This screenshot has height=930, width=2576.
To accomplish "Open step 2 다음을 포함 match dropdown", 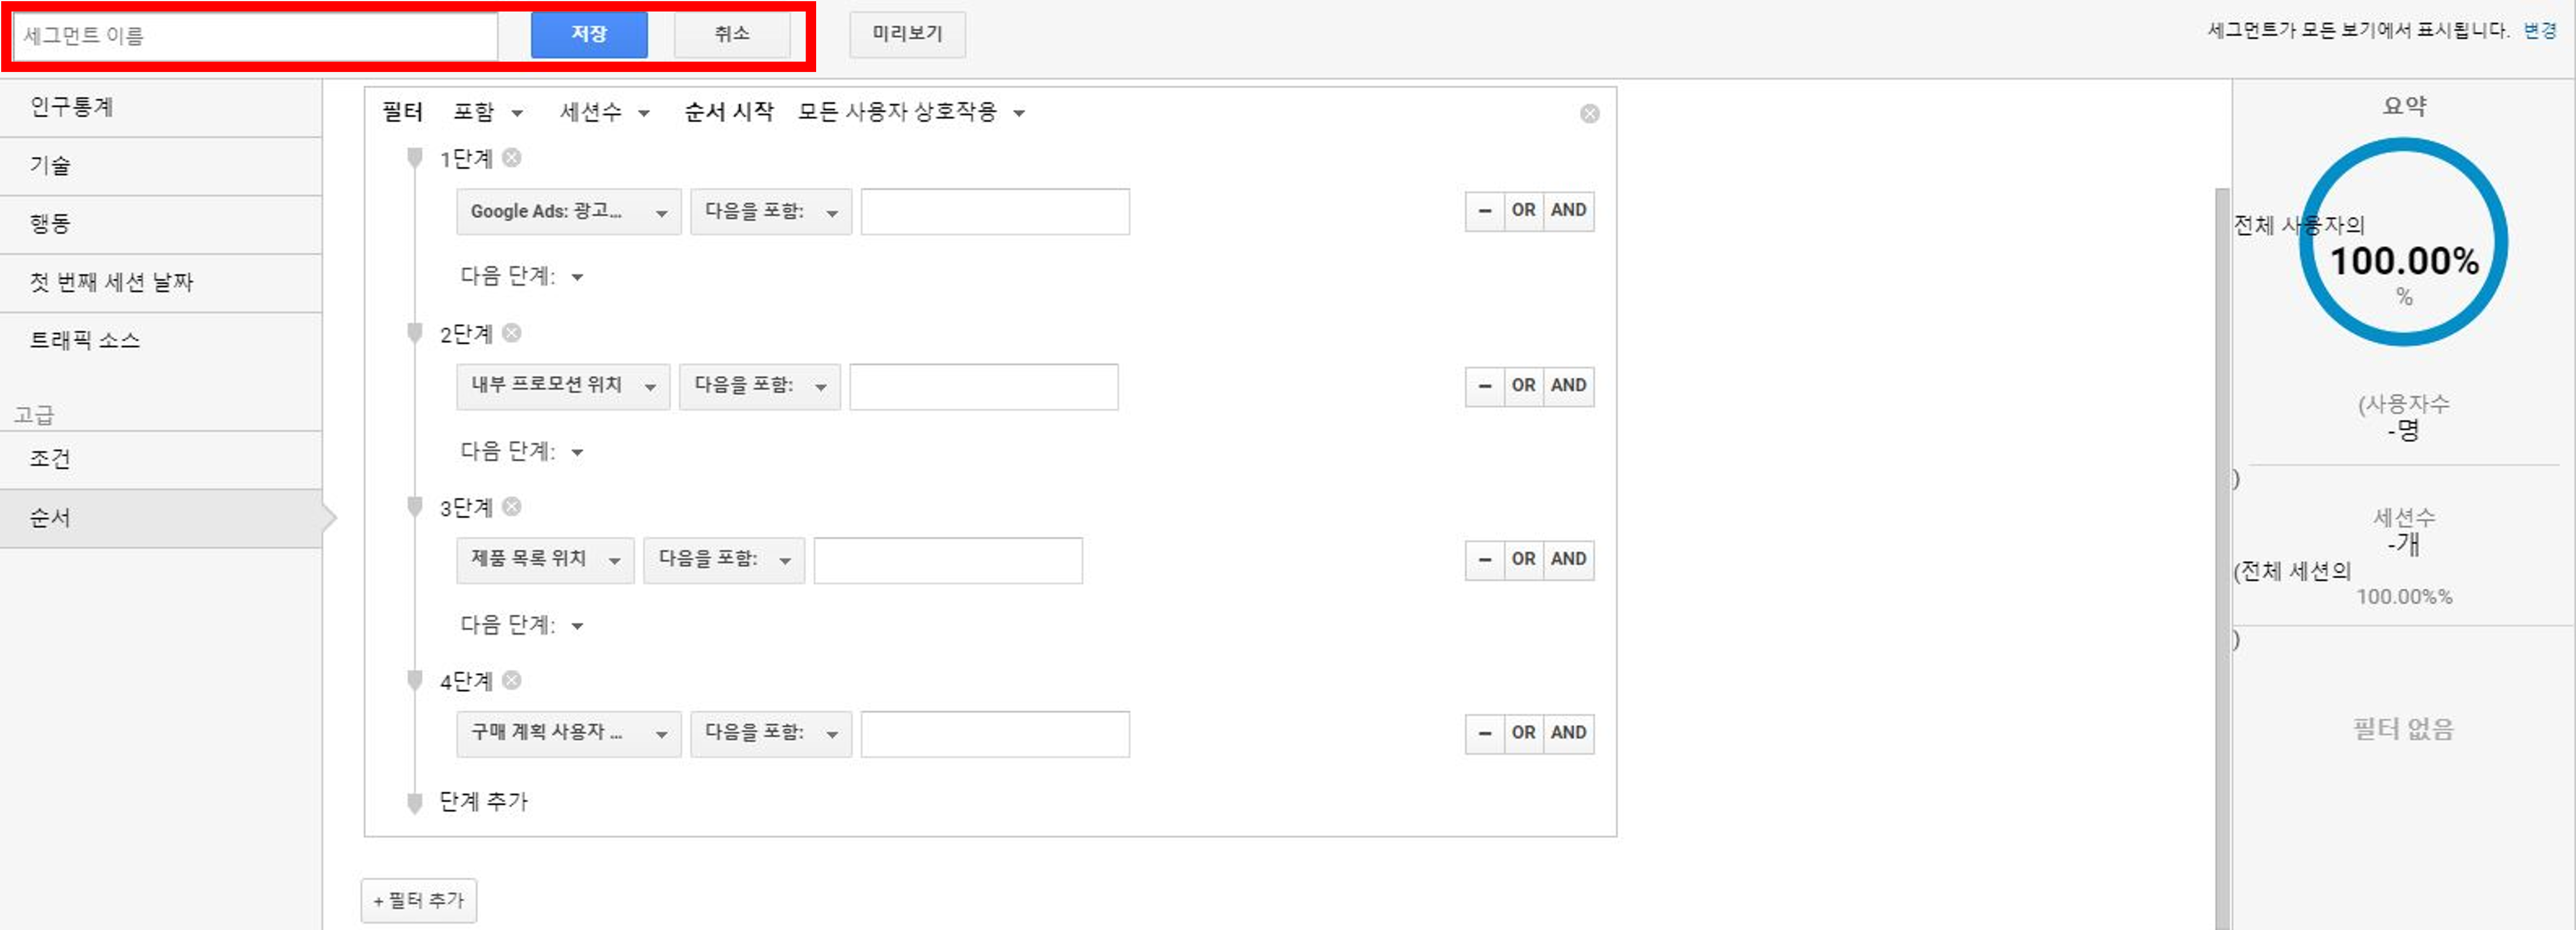I will click(760, 386).
